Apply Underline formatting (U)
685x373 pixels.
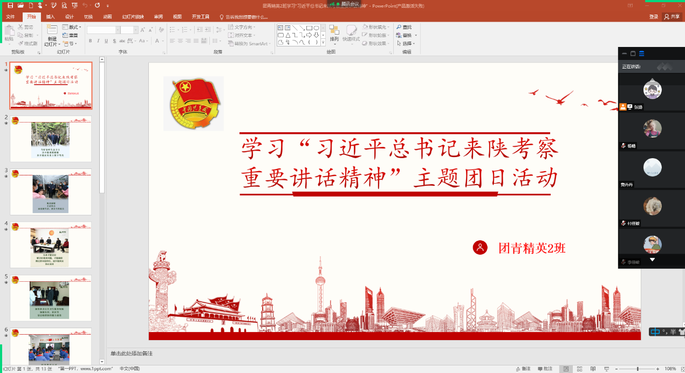[106, 41]
